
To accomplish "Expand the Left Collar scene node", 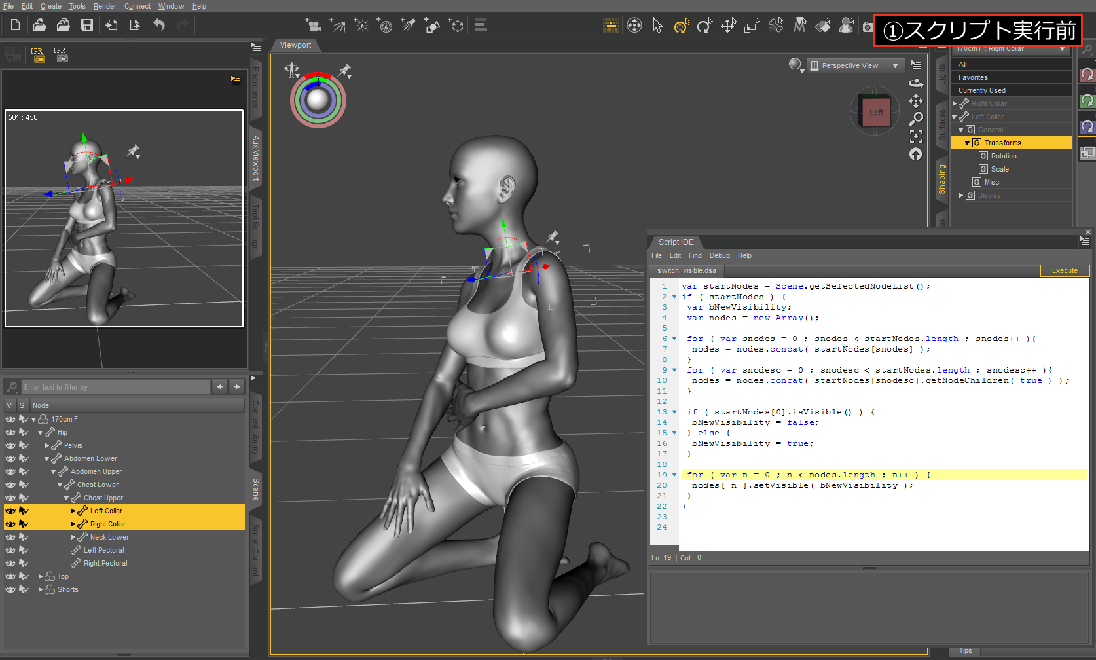I will (73, 511).
